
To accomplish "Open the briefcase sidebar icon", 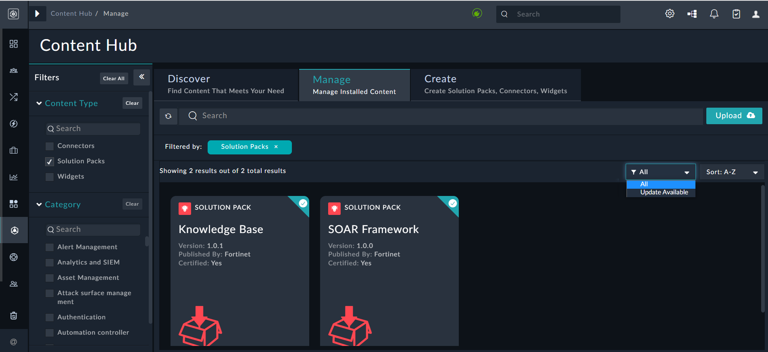I will tap(14, 150).
